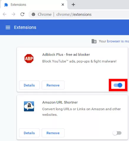Open Details for Amazon URL Shortner
This screenshot has width=129, height=141.
click(x=29, y=133)
